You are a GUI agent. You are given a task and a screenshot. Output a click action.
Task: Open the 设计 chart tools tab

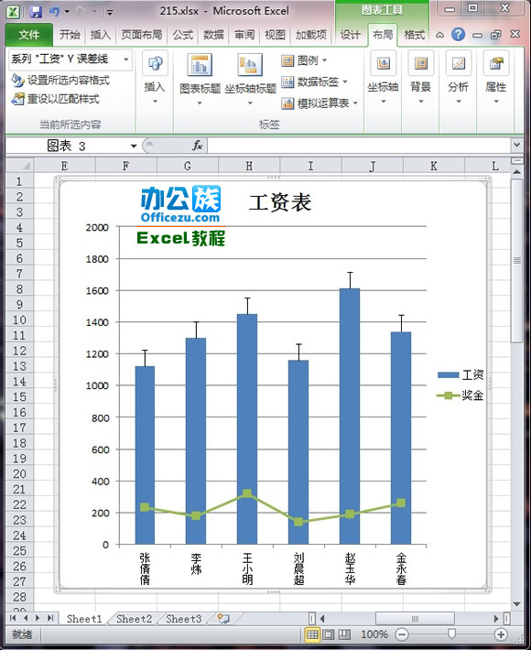tap(351, 35)
